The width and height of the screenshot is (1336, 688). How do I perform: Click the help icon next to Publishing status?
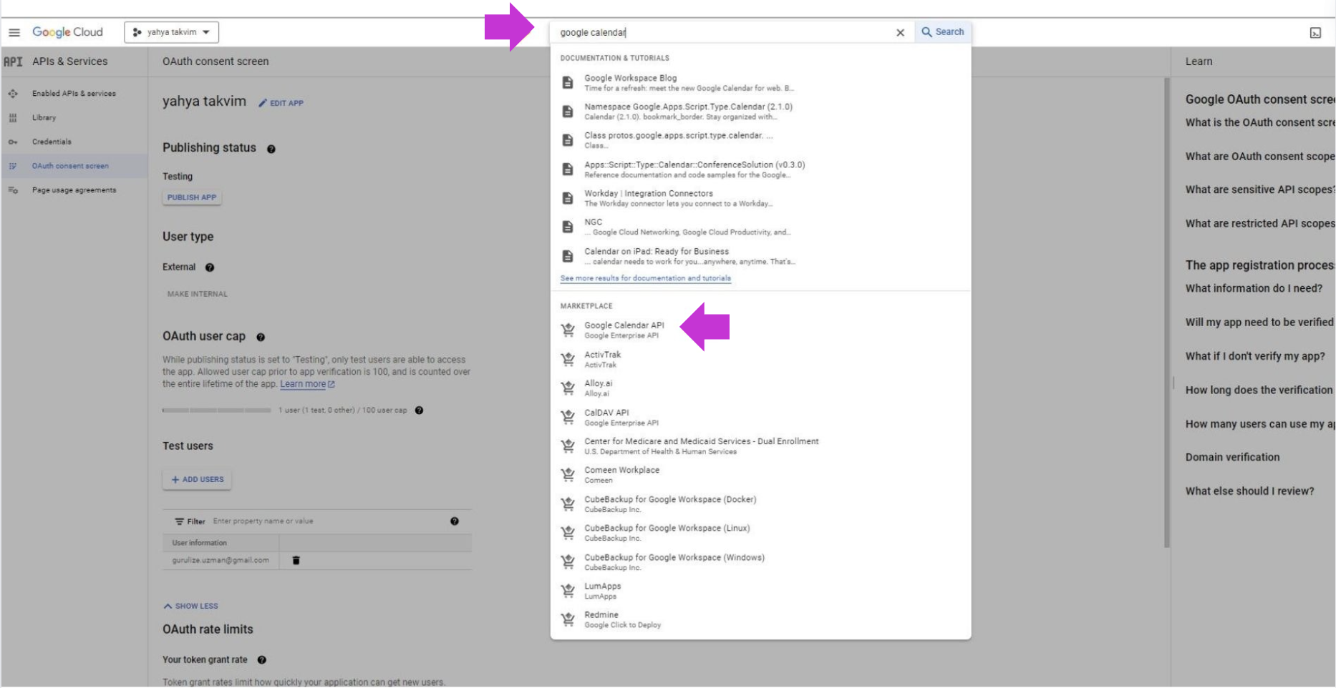pyautogui.click(x=271, y=149)
